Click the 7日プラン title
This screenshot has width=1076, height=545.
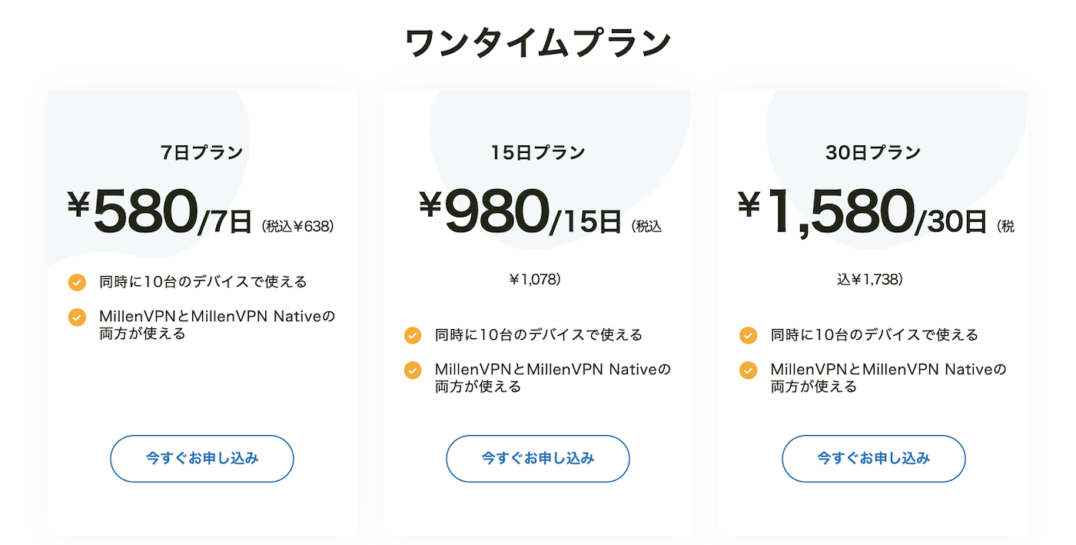coord(202,152)
